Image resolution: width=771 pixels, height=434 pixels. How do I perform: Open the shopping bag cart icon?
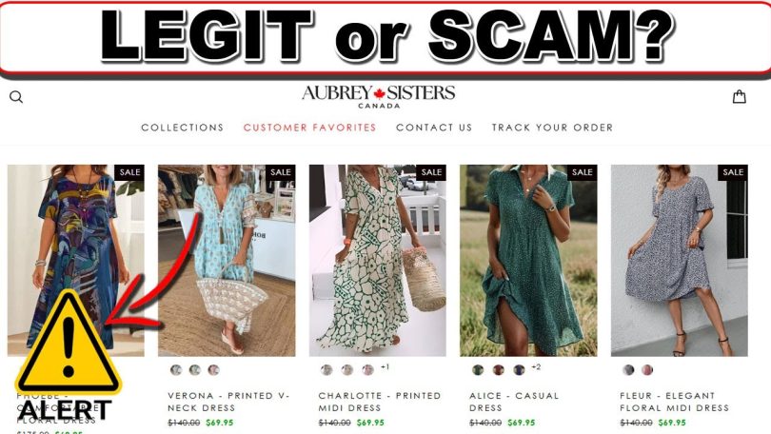pyautogui.click(x=739, y=96)
